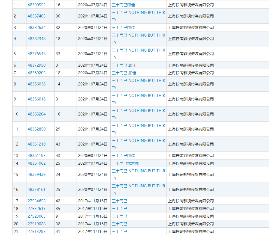Viewport: 269px width, 237px height.
Task: Open application number 48362850
Action: (x=37, y=129)
